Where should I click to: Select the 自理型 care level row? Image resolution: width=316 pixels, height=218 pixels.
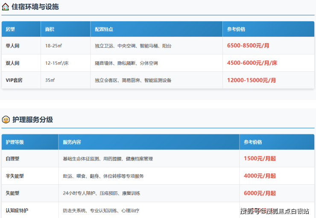(12, 159)
